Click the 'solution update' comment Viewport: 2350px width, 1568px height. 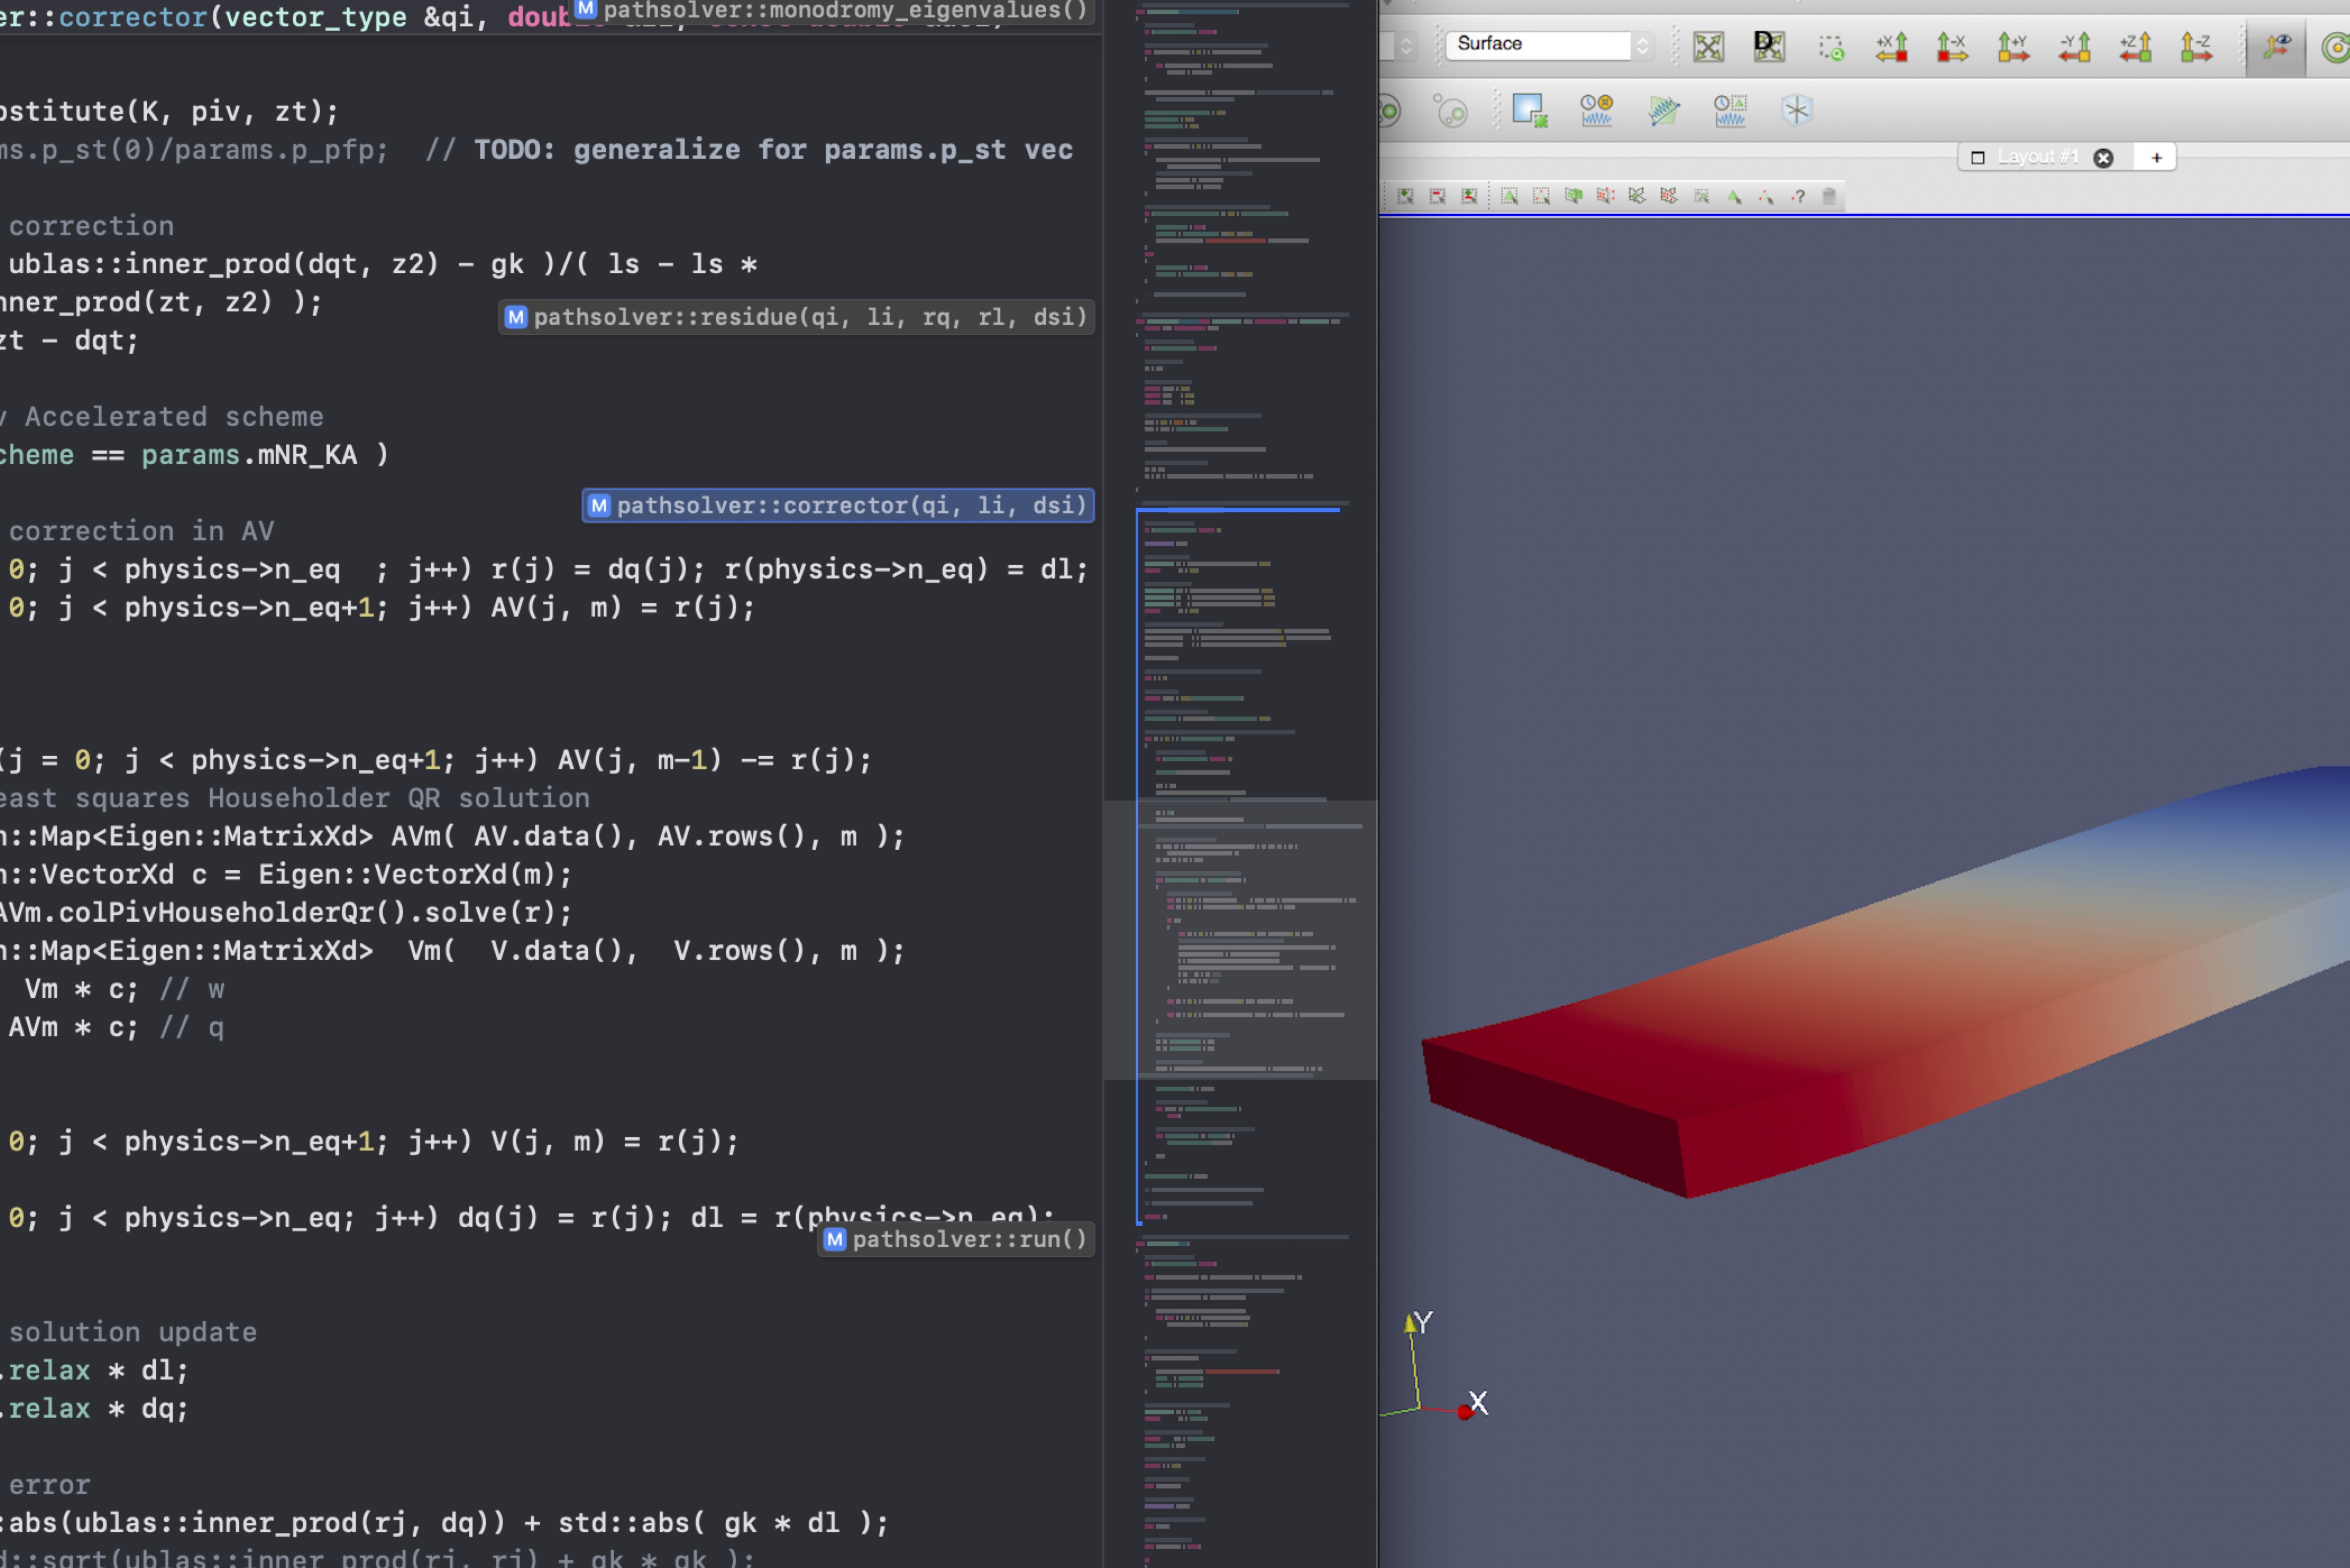tap(133, 1332)
